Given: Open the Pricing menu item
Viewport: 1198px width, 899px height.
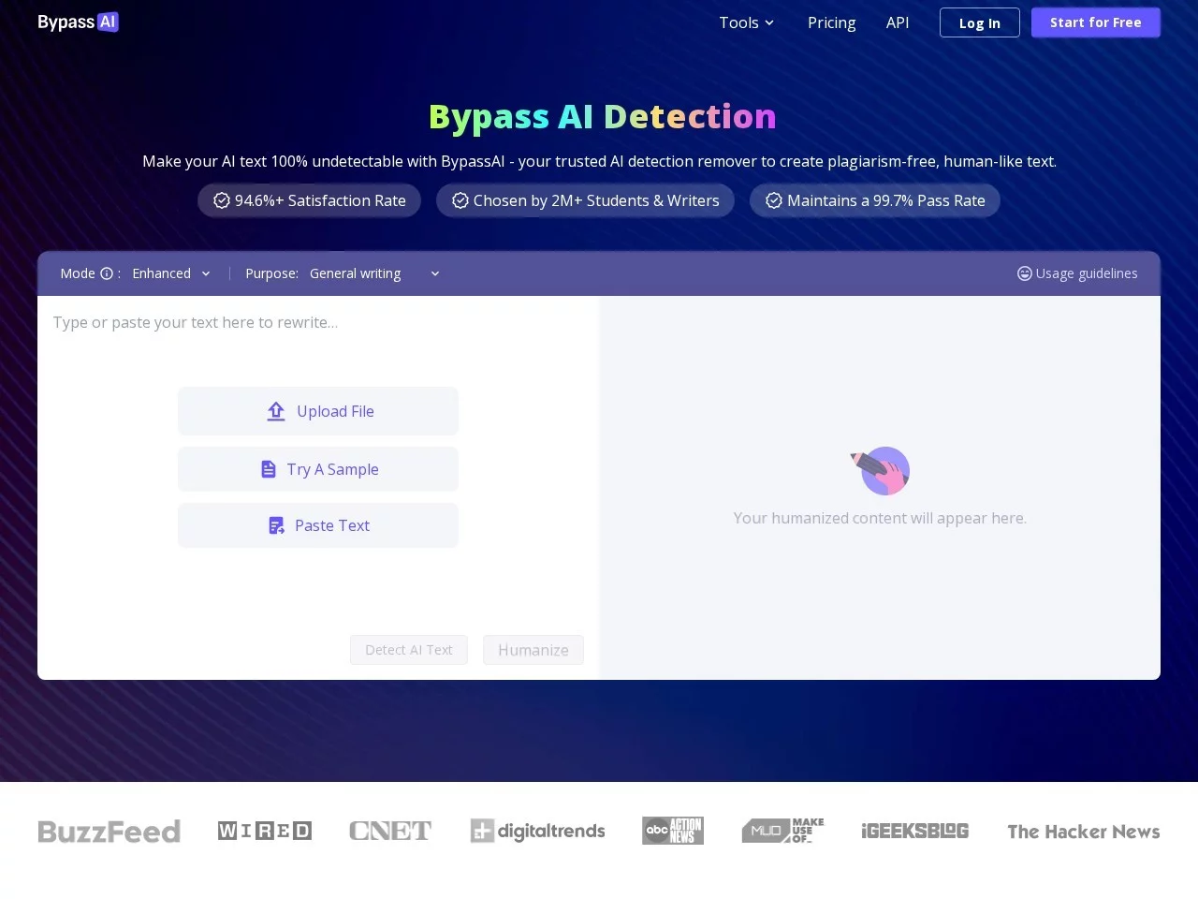Looking at the screenshot, I should click(x=831, y=22).
